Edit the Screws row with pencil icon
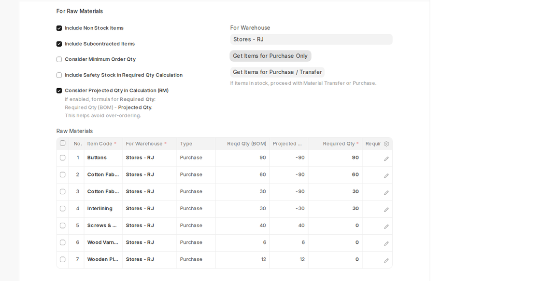Viewport: 541px width, 281px height. coord(386,227)
